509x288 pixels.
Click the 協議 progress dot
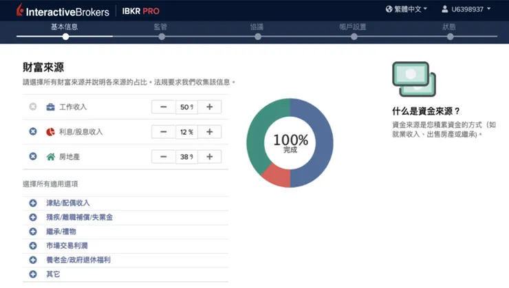click(x=258, y=36)
